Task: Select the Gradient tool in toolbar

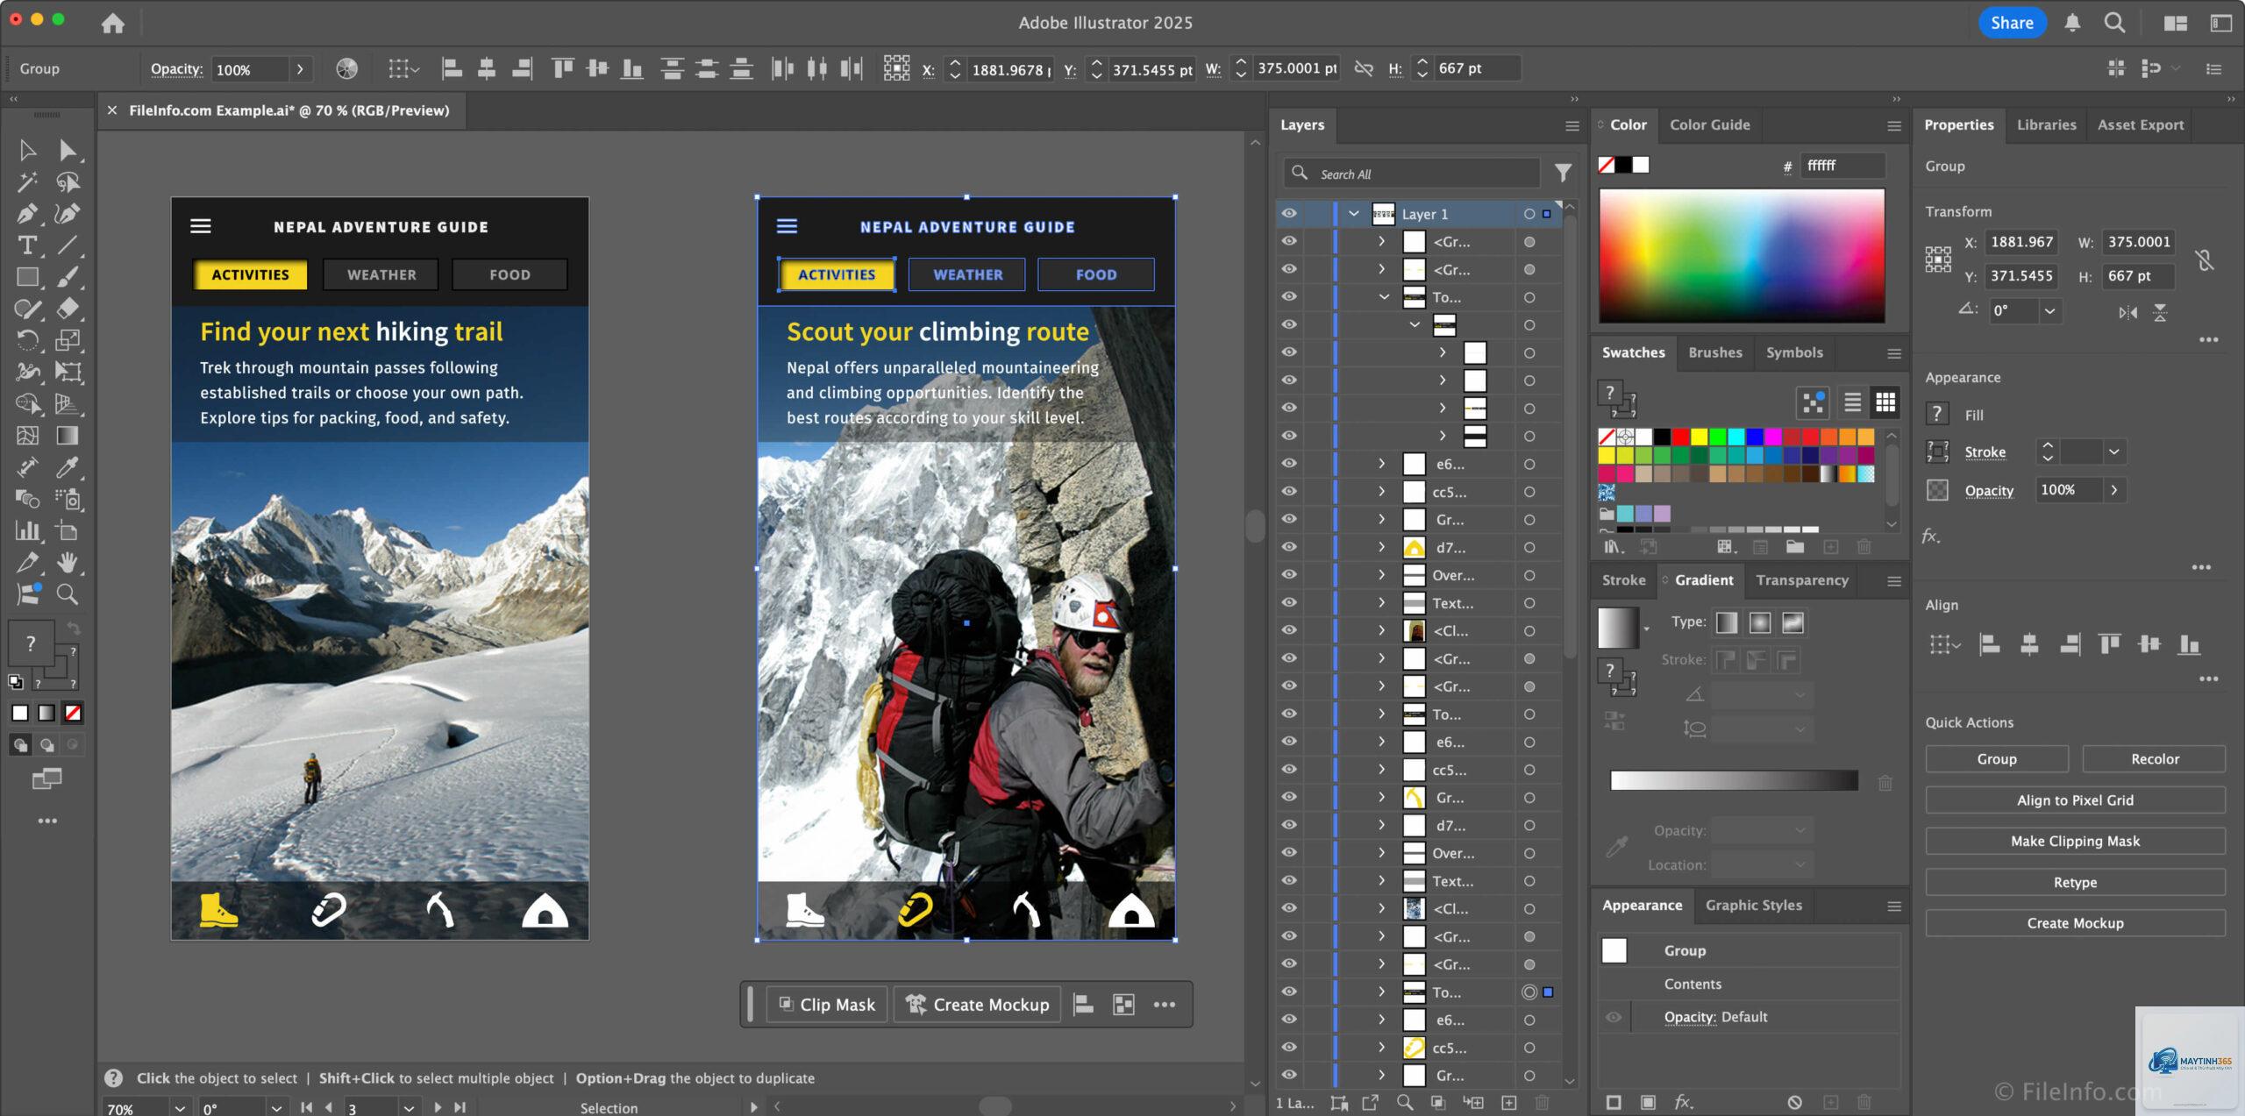Action: tap(68, 436)
